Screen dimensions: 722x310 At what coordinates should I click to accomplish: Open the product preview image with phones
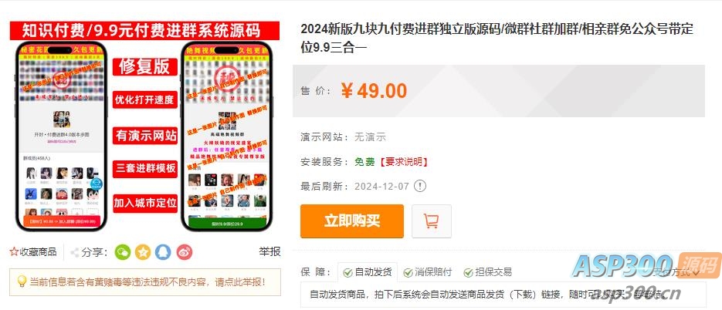click(144, 126)
